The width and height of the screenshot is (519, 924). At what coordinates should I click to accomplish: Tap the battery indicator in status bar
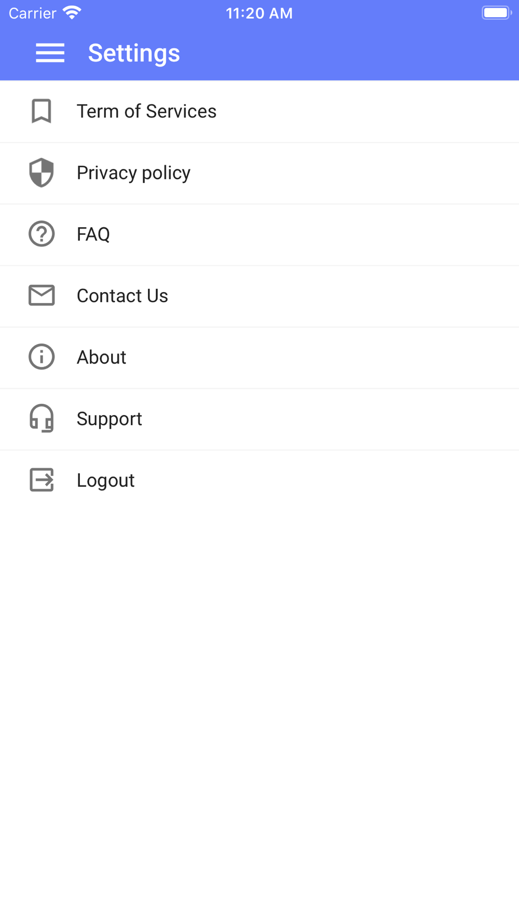click(x=497, y=13)
